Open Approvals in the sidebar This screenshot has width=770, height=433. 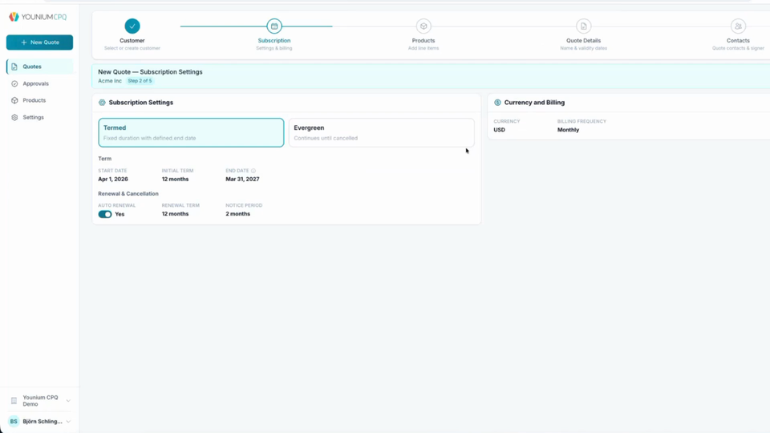point(35,83)
